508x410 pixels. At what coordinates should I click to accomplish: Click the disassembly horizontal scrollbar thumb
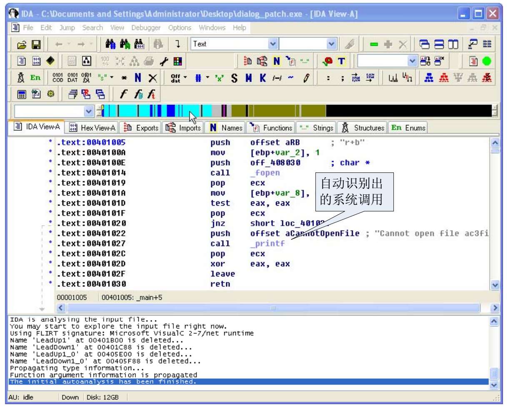[x=273, y=308]
